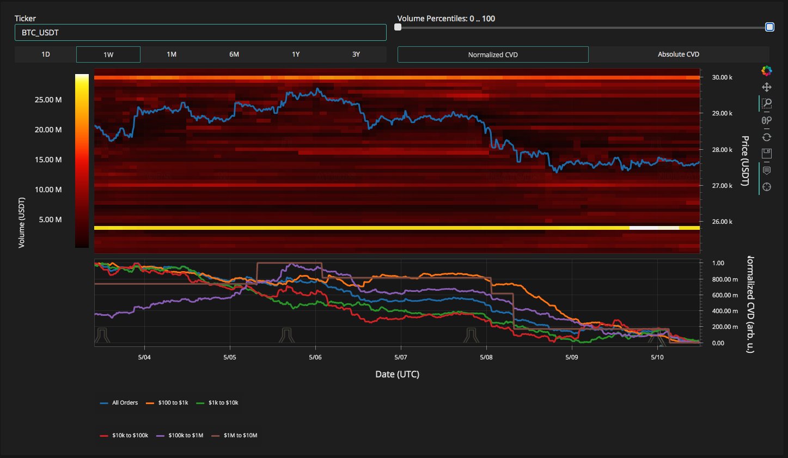This screenshot has width=788, height=458.
Task: Select the 1D timeframe
Action: pos(46,54)
